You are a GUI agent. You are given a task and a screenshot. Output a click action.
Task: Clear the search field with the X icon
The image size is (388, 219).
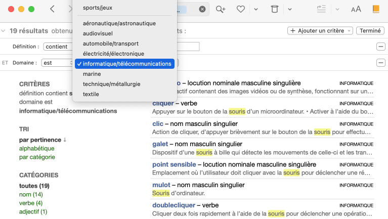[x=202, y=9]
